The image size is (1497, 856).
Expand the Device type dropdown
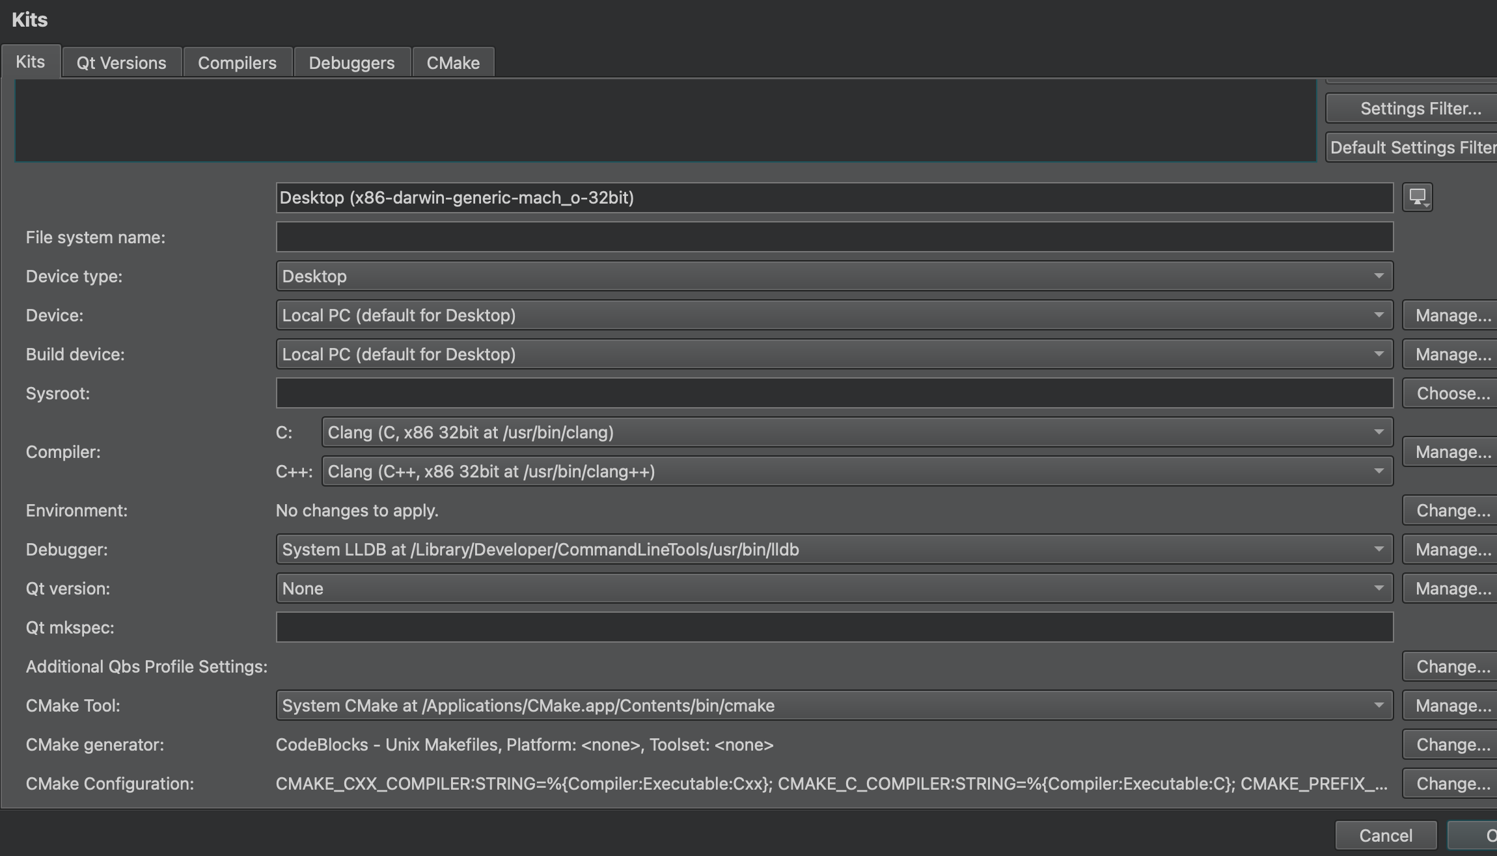click(834, 276)
